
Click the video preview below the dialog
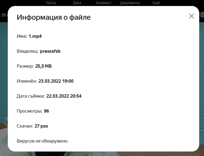[102, 154]
